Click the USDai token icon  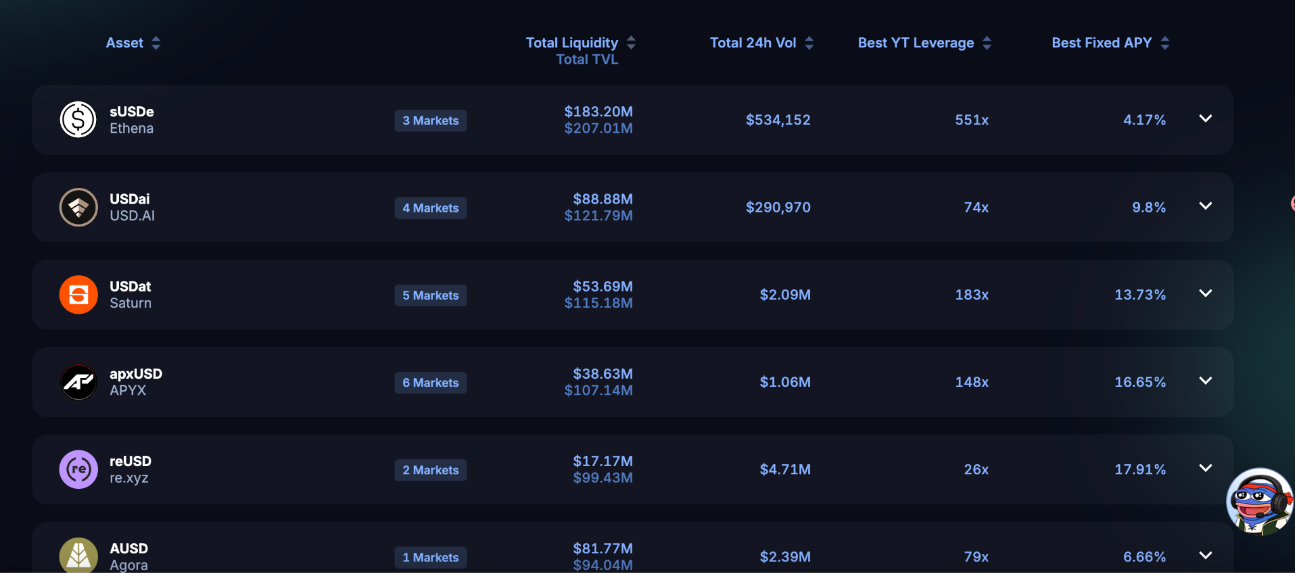click(x=78, y=207)
